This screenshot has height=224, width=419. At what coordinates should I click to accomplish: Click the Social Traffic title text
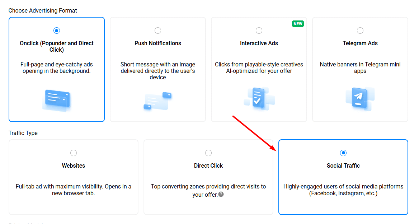pyautogui.click(x=343, y=165)
